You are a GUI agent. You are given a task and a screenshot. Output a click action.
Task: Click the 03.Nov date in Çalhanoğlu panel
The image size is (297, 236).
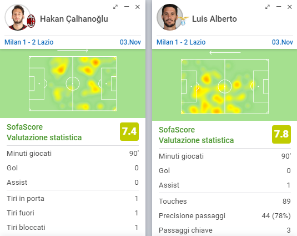coord(130,42)
